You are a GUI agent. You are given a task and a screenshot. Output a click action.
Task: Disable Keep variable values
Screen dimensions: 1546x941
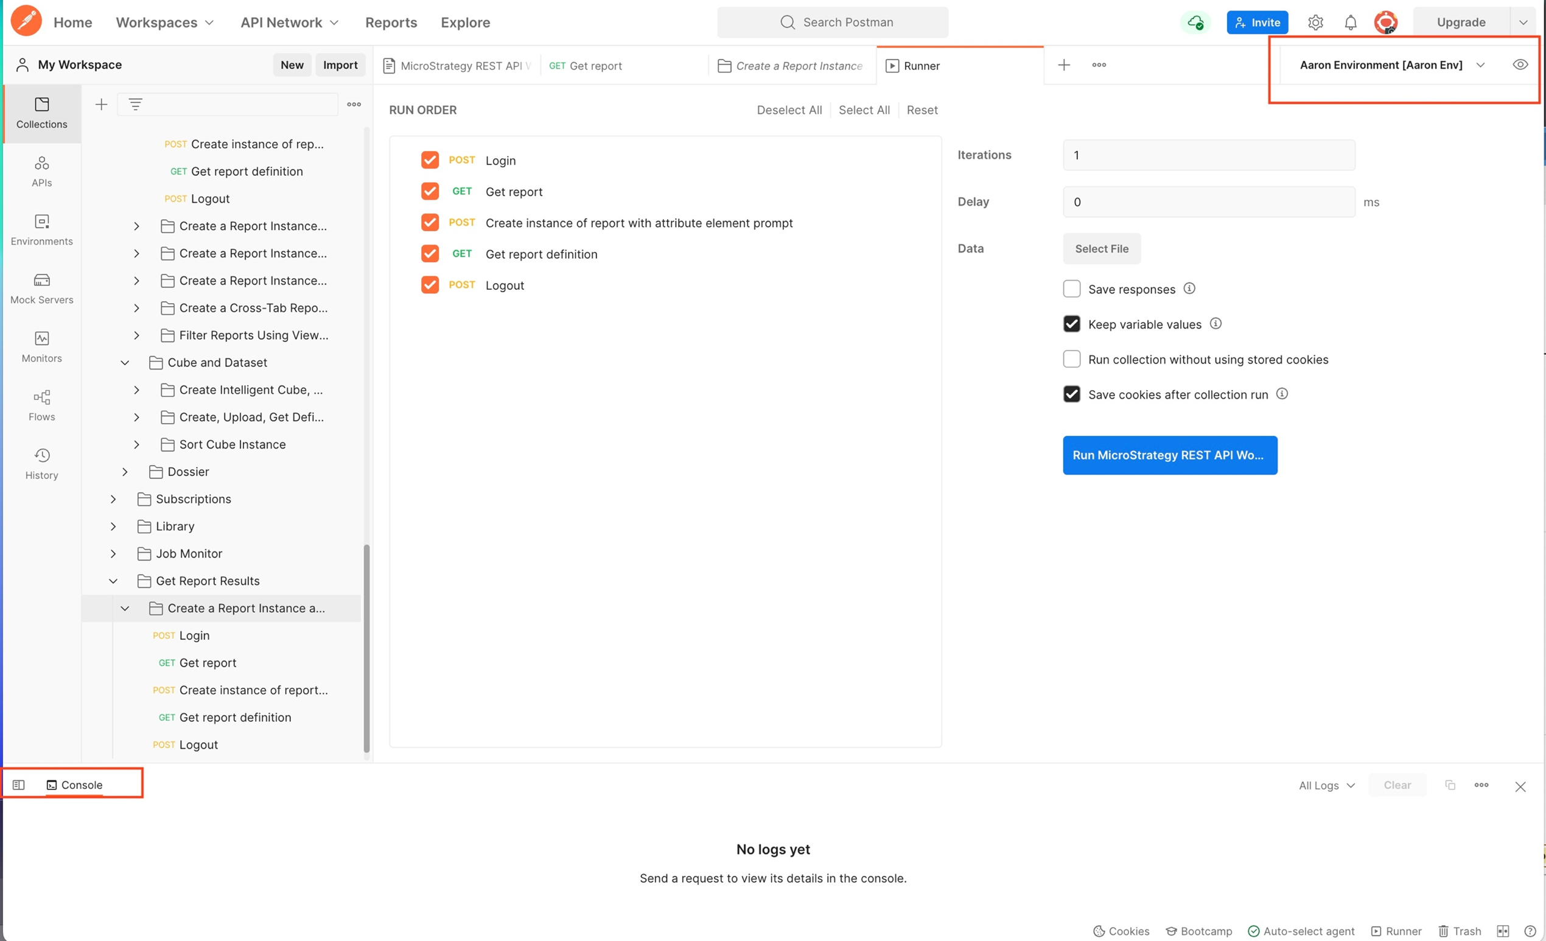pos(1072,324)
